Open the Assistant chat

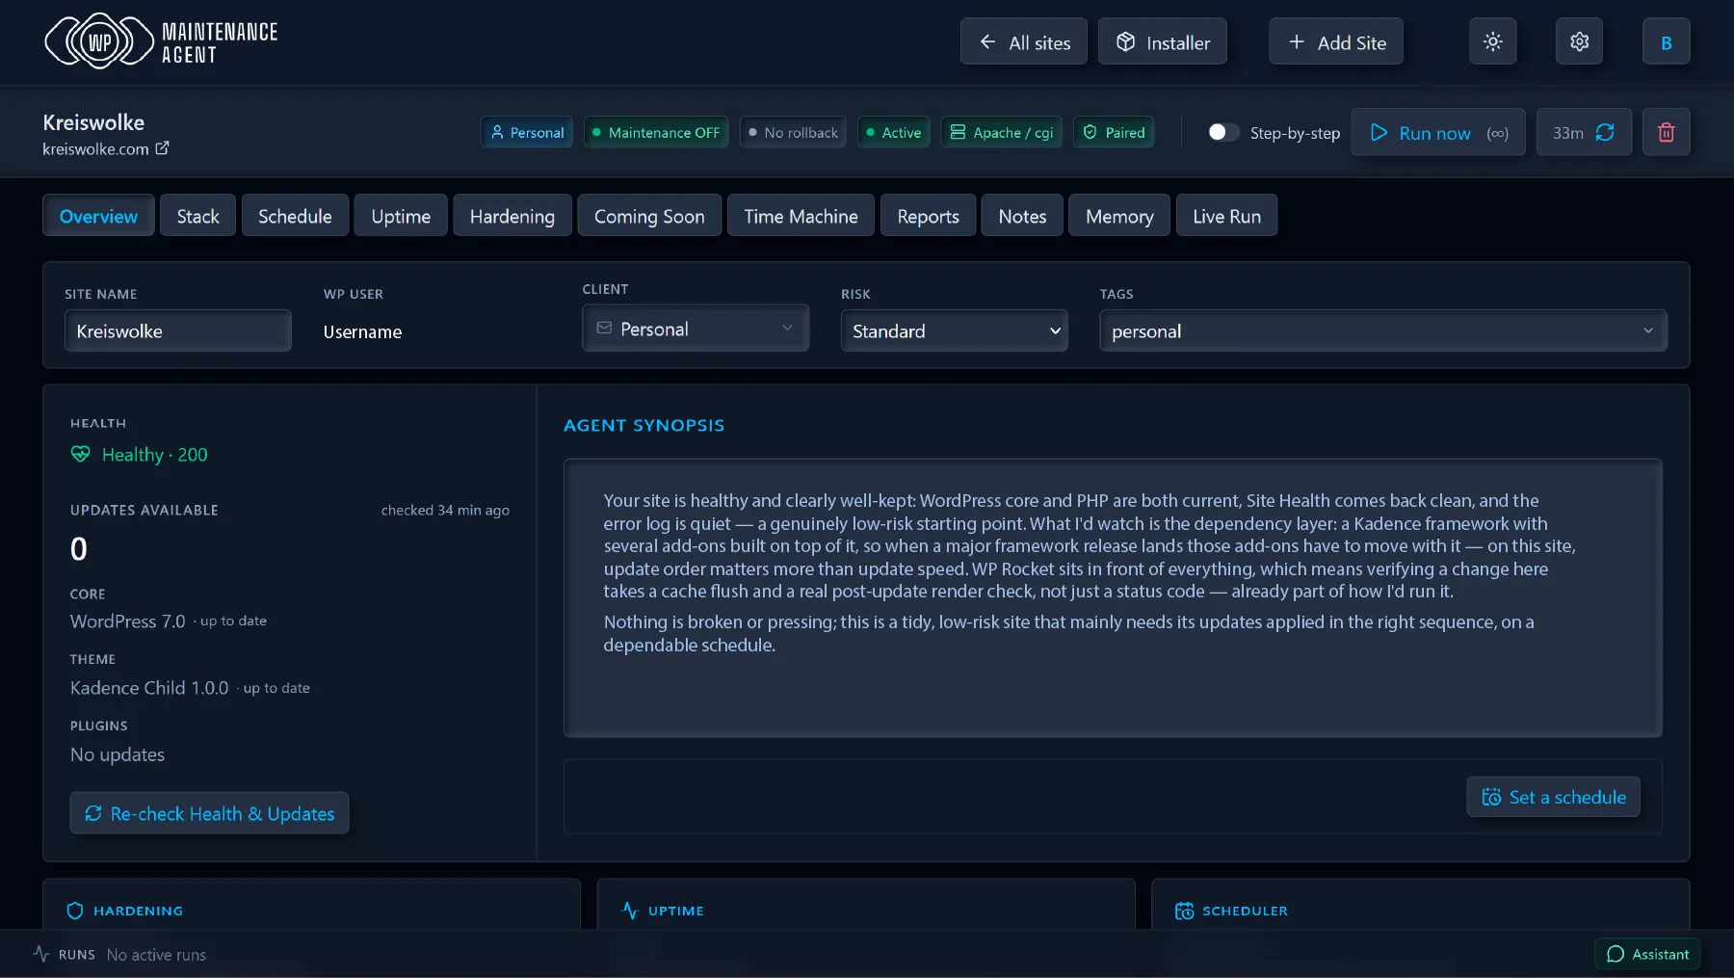(x=1647, y=954)
